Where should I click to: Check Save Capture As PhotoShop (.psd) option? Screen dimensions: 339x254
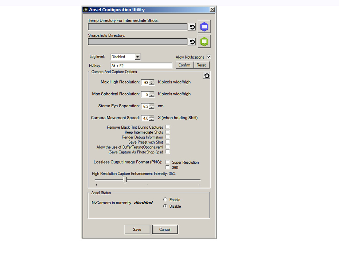click(x=168, y=152)
